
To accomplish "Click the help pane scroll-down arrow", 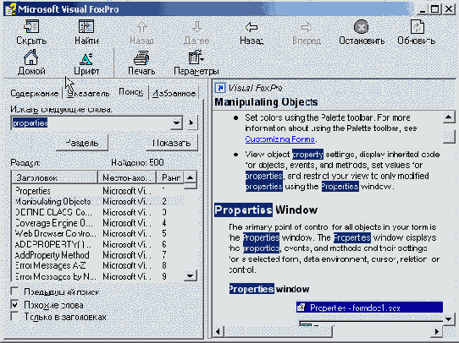I will click(x=449, y=319).
